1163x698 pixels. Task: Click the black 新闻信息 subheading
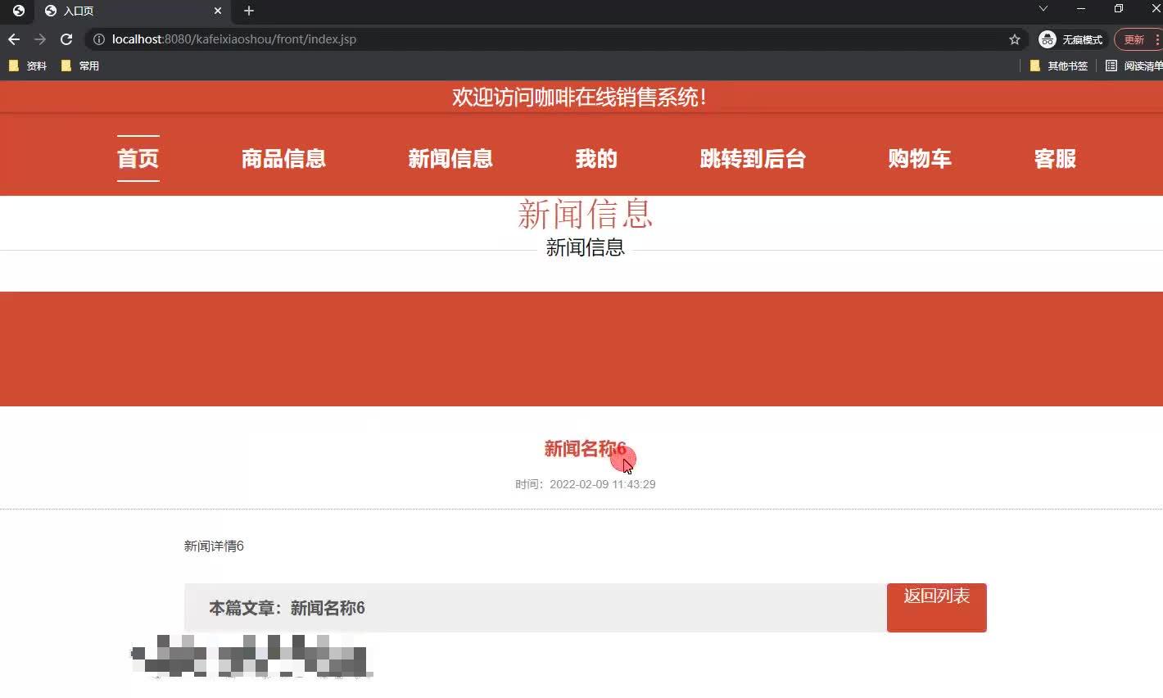click(585, 247)
